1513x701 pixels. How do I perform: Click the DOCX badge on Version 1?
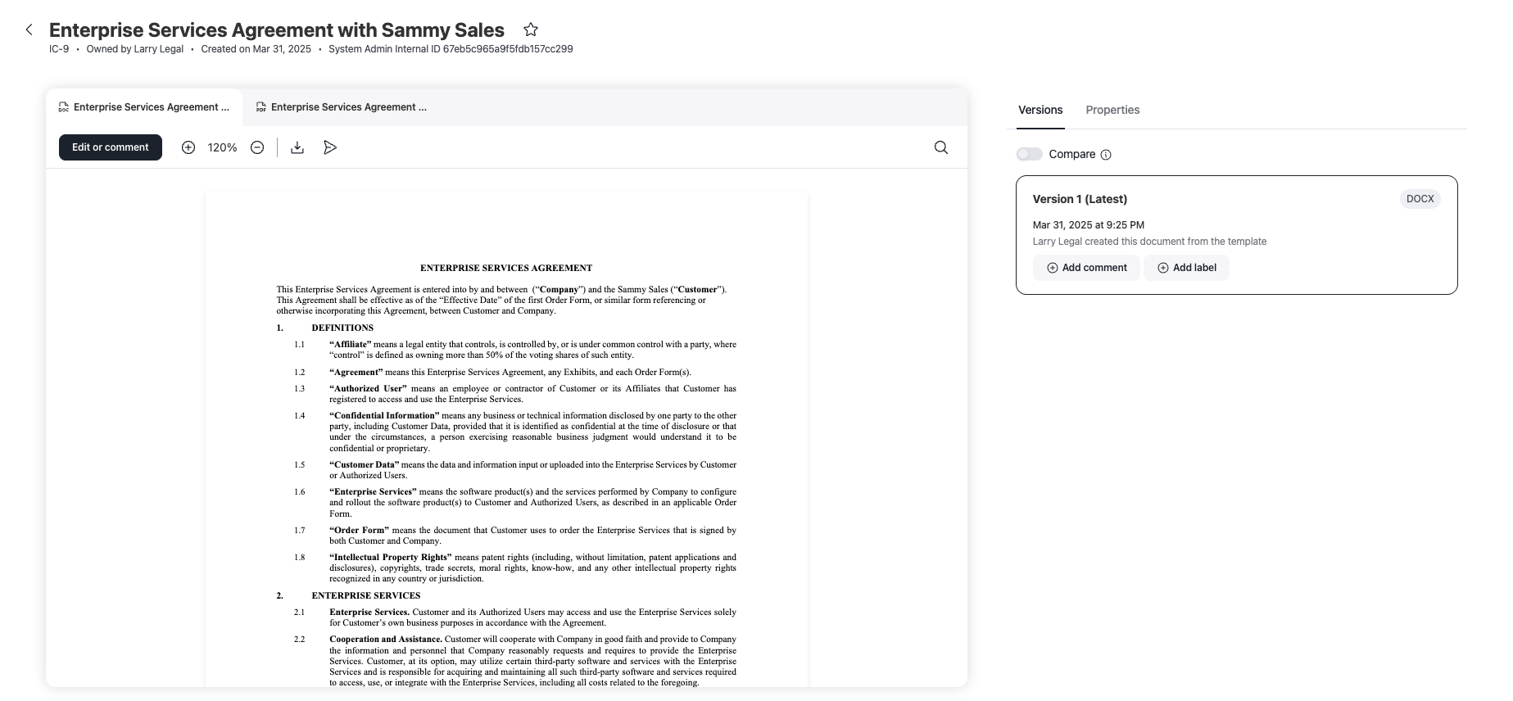point(1420,199)
